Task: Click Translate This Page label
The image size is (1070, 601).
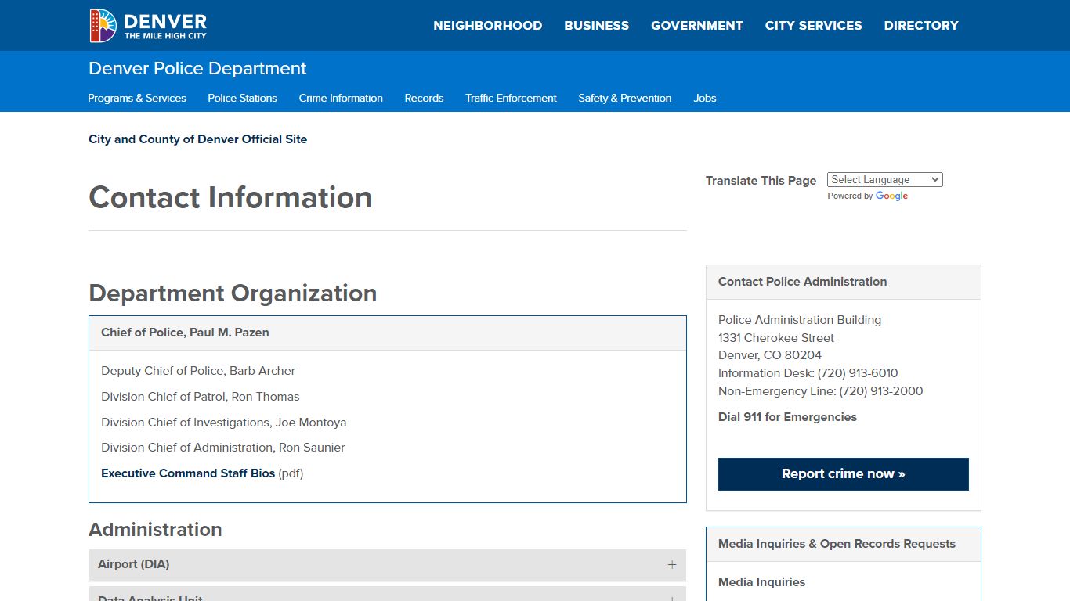Action: click(x=761, y=181)
